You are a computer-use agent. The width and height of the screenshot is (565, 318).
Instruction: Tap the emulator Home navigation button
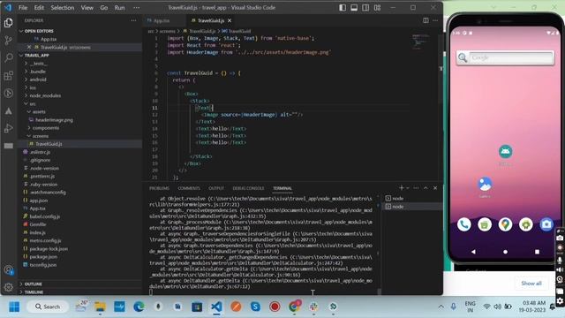pyautogui.click(x=505, y=252)
